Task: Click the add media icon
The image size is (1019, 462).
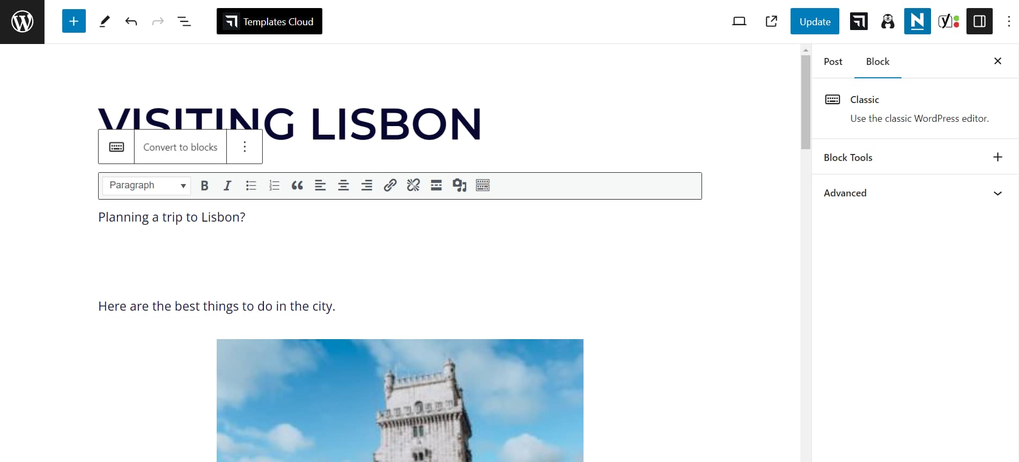Action: point(460,186)
